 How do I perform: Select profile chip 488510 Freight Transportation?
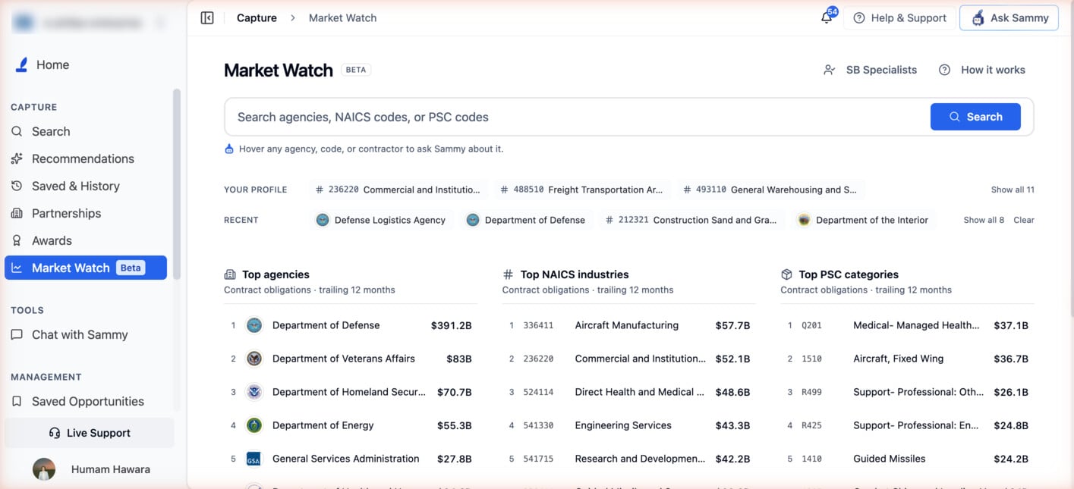pos(583,190)
